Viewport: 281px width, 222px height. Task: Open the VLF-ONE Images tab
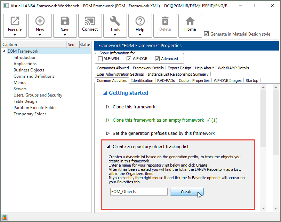tap(227, 81)
